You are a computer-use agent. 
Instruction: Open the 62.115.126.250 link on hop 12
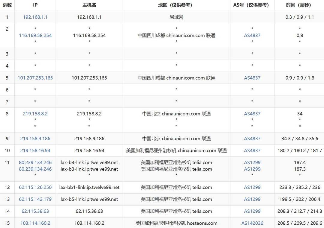[35, 187]
